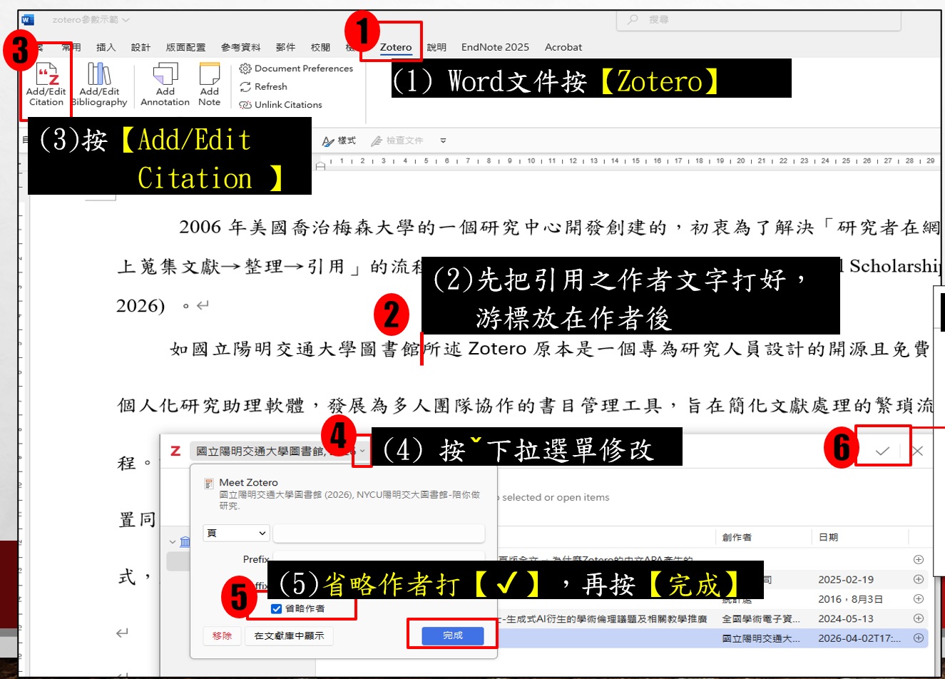
Task: Accept citation with the checkmark icon
Action: (x=882, y=451)
